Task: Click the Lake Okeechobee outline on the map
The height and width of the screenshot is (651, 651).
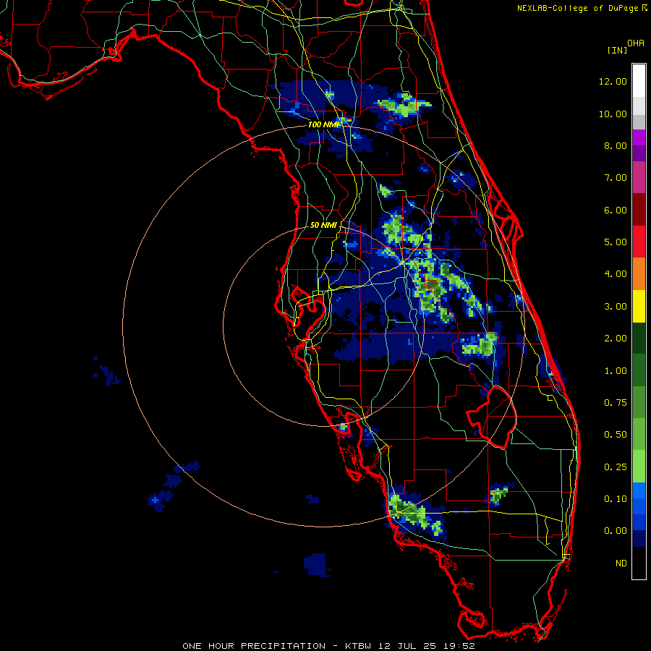Action: pos(493,417)
